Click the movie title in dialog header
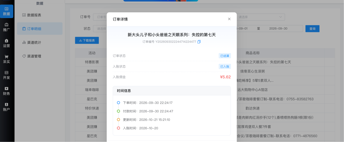Screen dimensions: 344x142 [x=172, y=35]
